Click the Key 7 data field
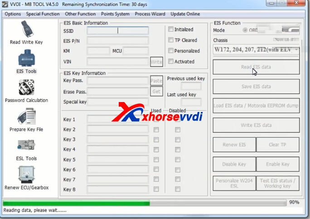Image resolution: width=310 pixels, height=219 pixels. [x=118, y=179]
